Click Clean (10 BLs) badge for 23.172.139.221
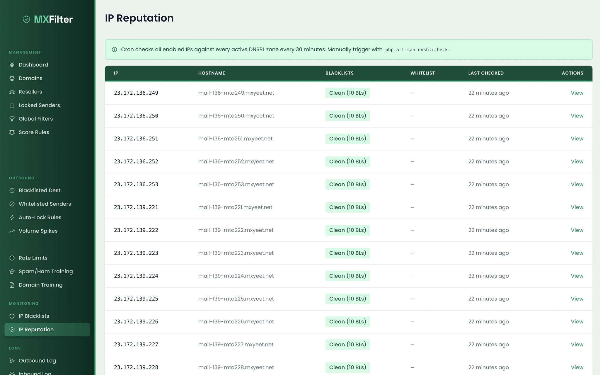 347,207
